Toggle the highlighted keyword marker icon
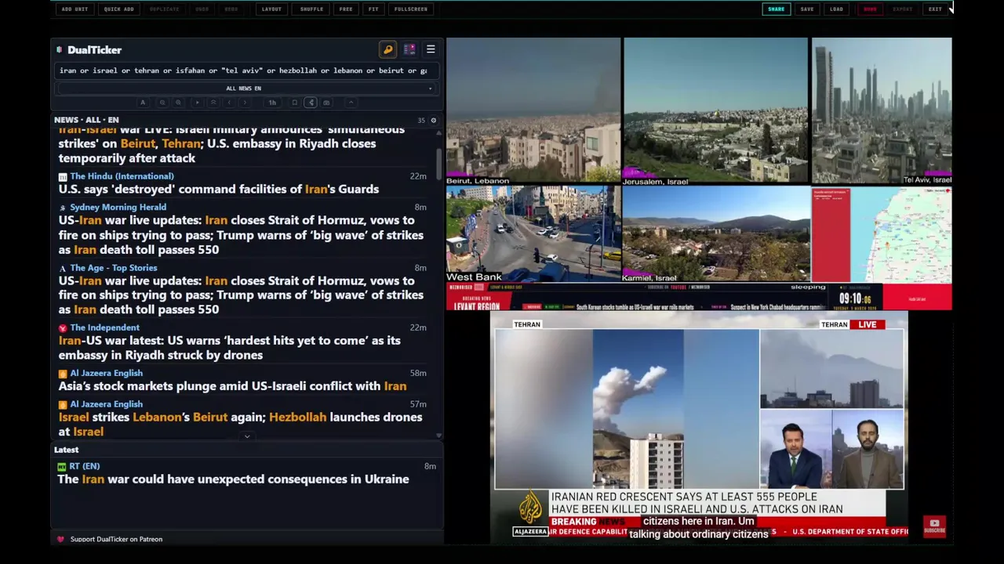This screenshot has width=1004, height=564. tap(311, 103)
